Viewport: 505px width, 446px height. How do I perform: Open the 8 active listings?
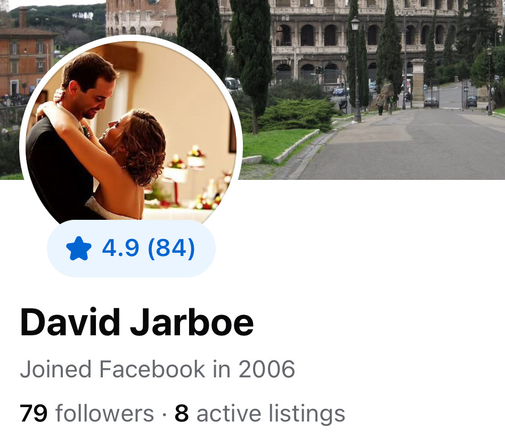260,413
